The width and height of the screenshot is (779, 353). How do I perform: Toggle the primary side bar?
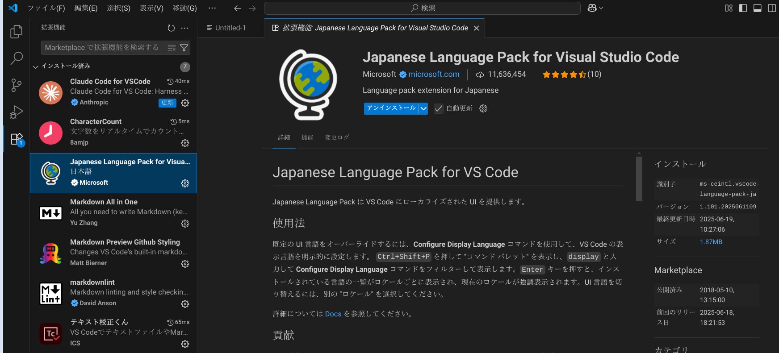tap(743, 8)
